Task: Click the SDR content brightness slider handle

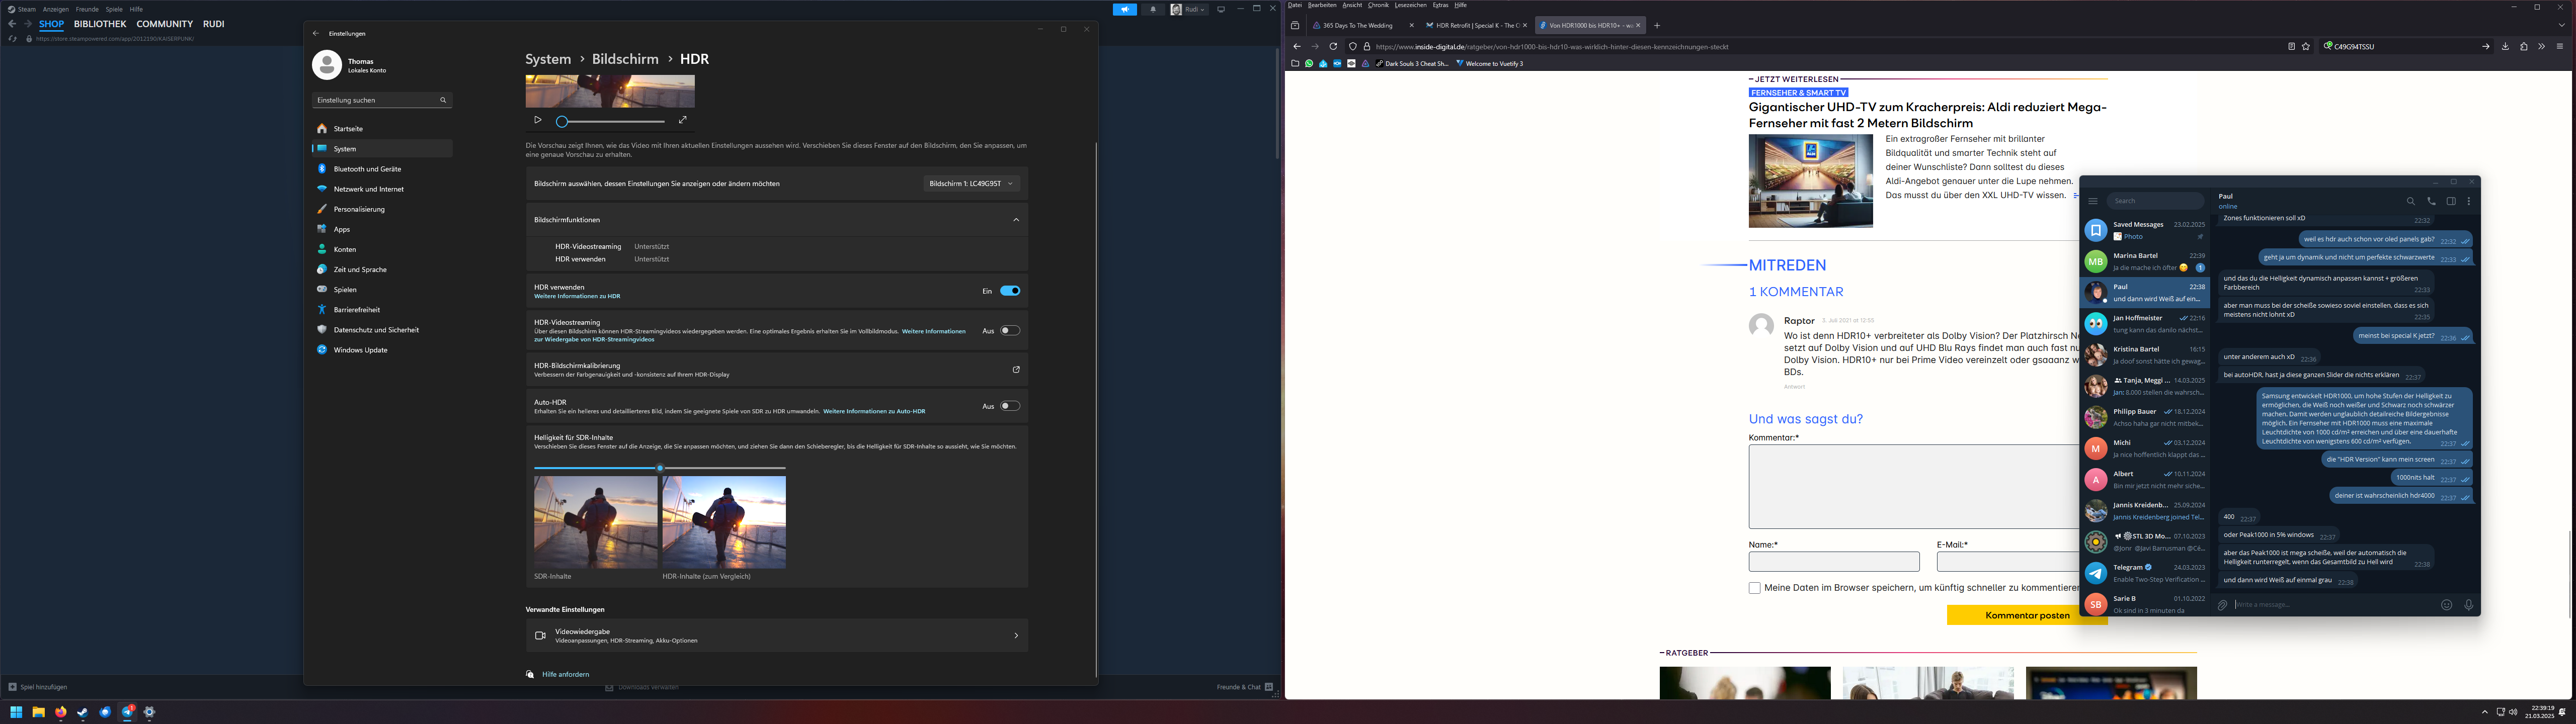Action: pyautogui.click(x=660, y=468)
